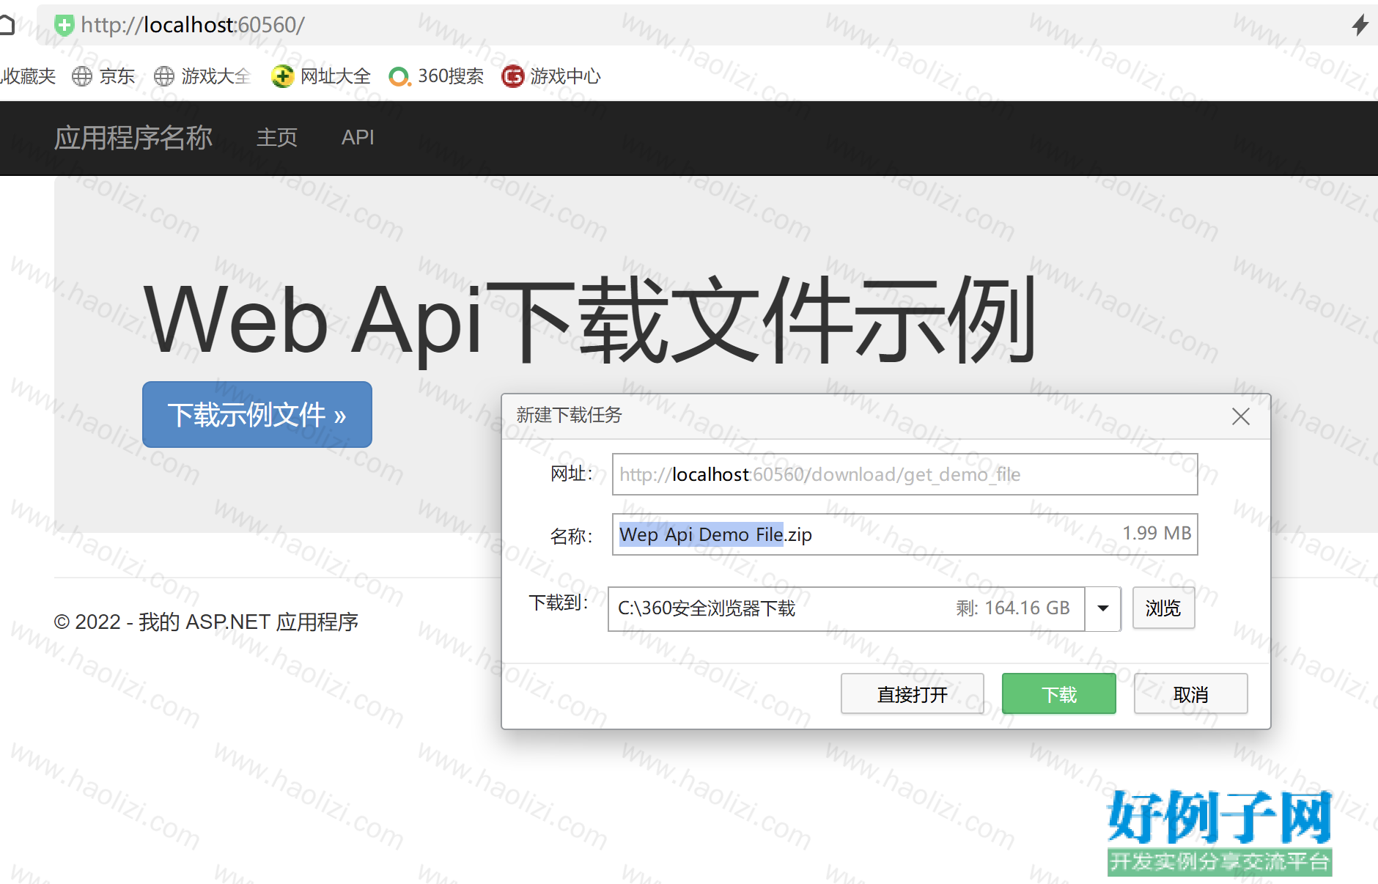Click the © 2022 footer text
This screenshot has height=884, width=1378.
click(206, 622)
